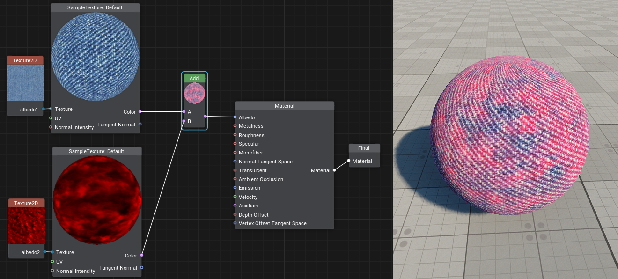Select the Roughness input port

pyautogui.click(x=235, y=135)
